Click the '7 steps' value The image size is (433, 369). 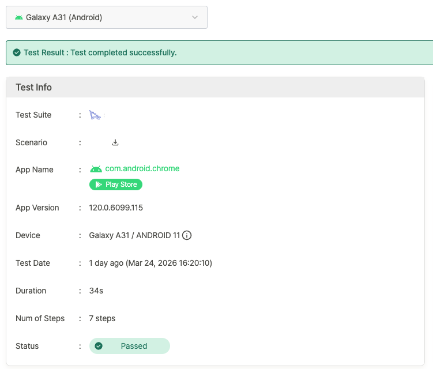pos(102,318)
